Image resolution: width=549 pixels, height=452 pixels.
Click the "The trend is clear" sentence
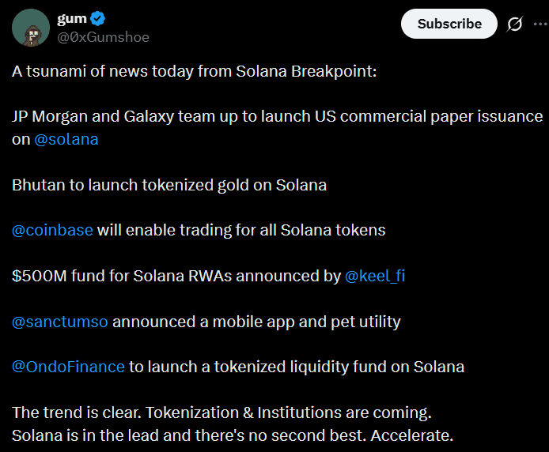[223, 412]
